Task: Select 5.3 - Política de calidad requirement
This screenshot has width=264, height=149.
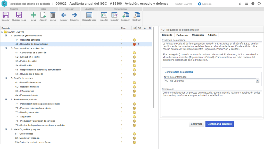Action: [x=26, y=61]
